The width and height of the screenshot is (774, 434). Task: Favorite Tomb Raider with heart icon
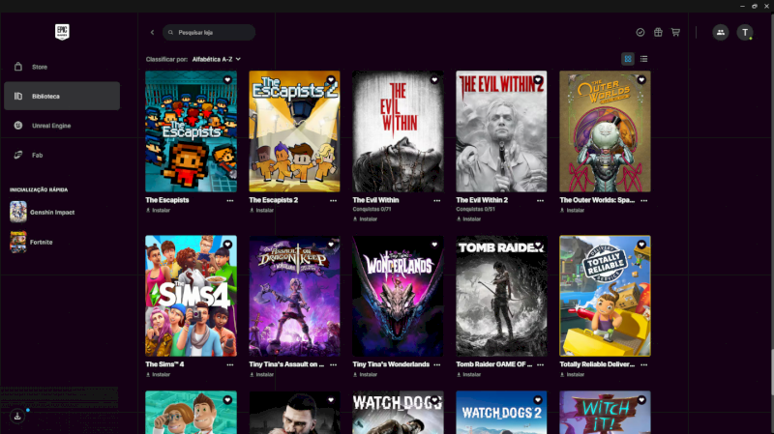point(538,245)
